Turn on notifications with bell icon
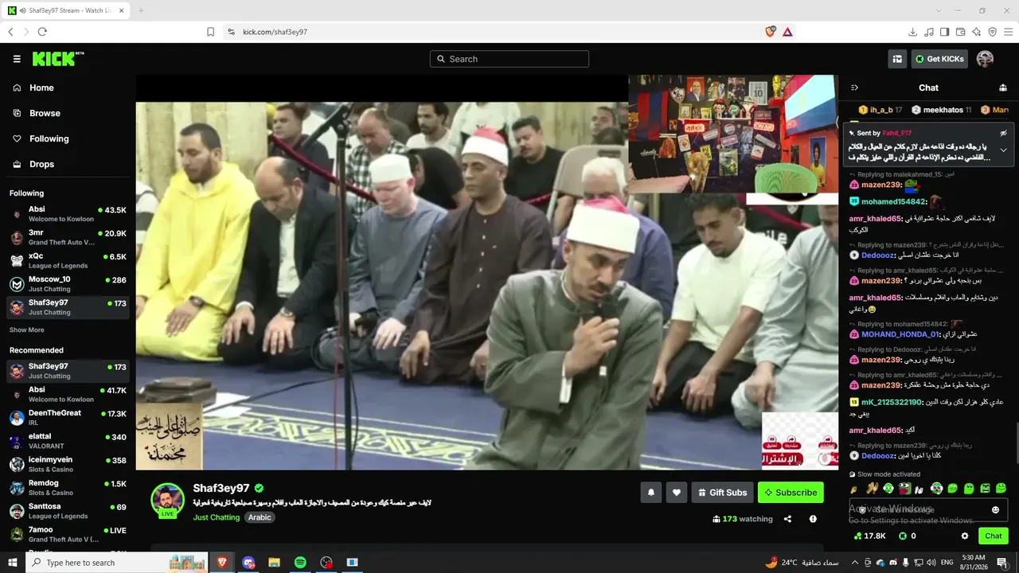This screenshot has width=1019, height=573. click(x=650, y=493)
